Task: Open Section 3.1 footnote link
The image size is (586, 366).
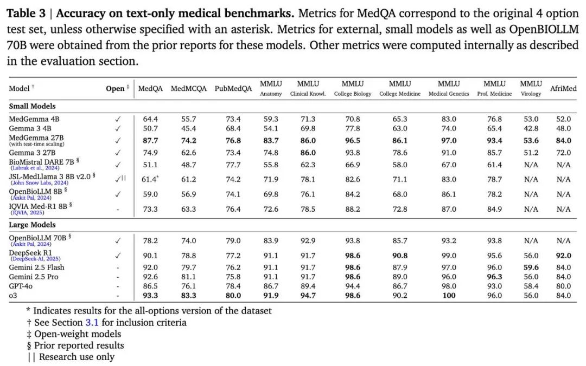Action: [92, 322]
